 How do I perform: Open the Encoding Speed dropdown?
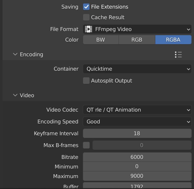[137, 122]
